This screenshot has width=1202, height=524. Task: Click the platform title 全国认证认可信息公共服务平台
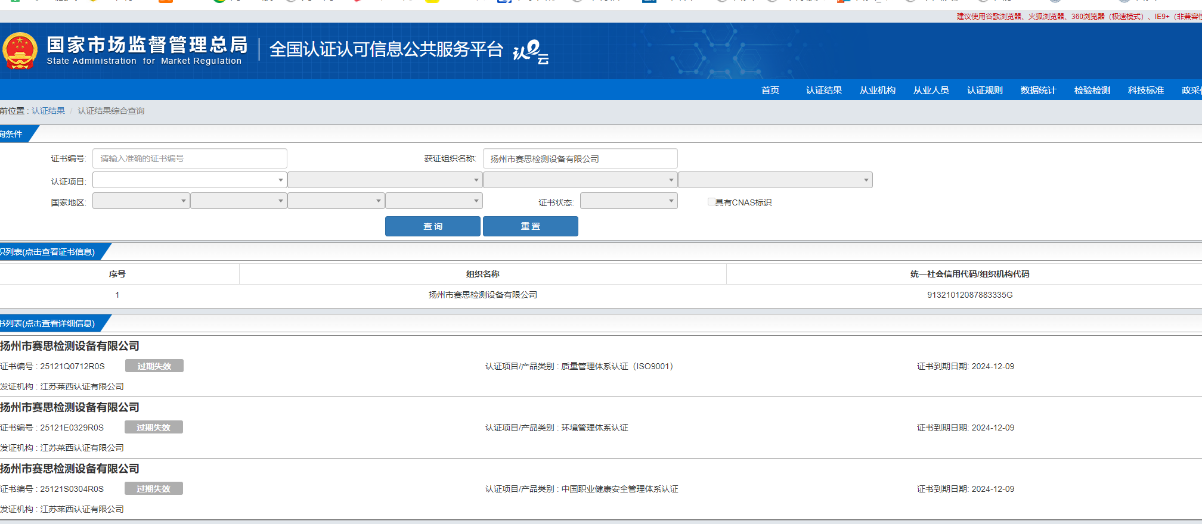pos(386,49)
